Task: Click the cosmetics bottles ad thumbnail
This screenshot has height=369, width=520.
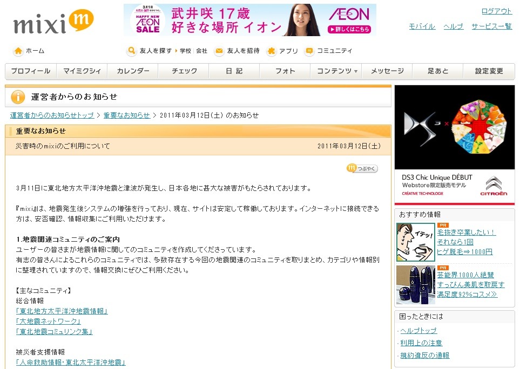Action: [416, 285]
